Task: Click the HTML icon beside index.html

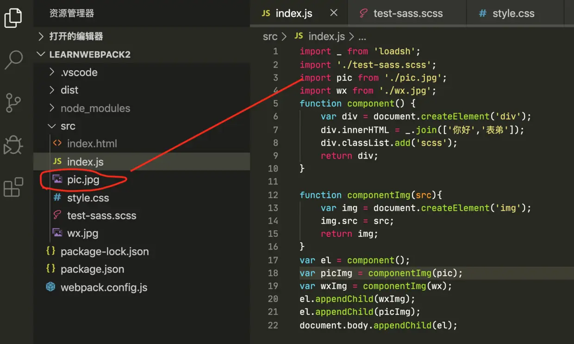Action: pyautogui.click(x=57, y=143)
